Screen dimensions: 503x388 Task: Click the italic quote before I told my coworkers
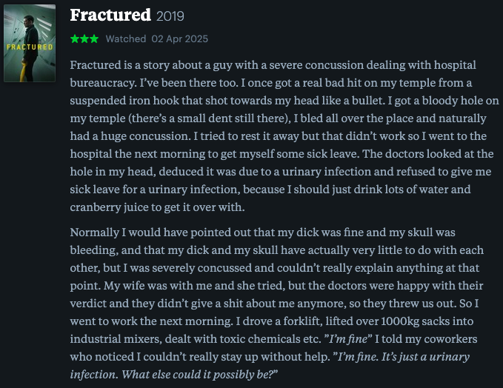click(347, 339)
